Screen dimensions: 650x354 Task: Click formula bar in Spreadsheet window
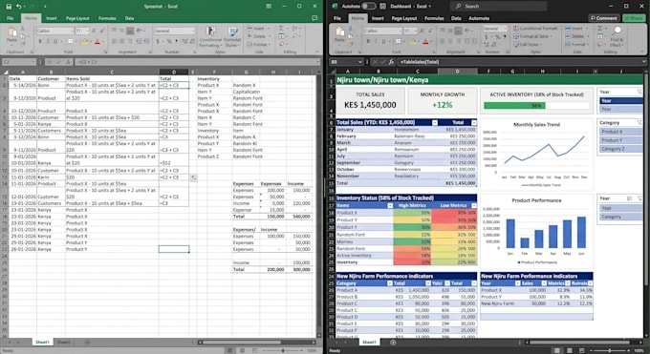[x=197, y=62]
